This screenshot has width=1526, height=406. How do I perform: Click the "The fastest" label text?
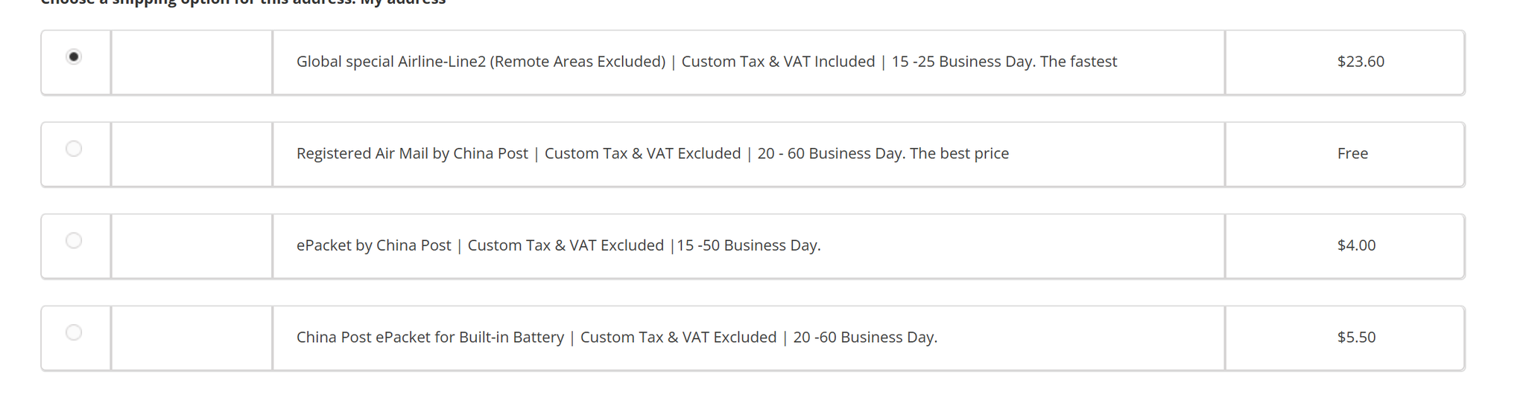coord(1078,62)
